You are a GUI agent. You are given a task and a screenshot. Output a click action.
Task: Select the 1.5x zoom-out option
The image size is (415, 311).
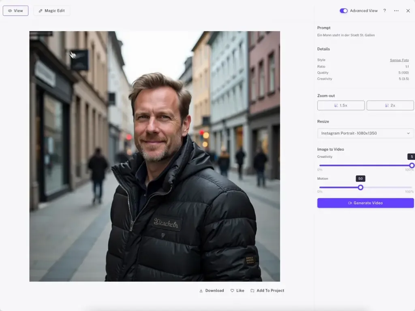[x=341, y=105]
